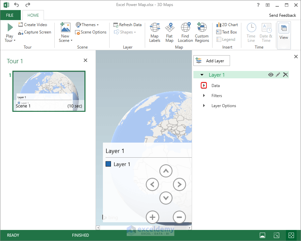
Task: Click the horizontal scrollbar left arrow
Action: pos(98,228)
